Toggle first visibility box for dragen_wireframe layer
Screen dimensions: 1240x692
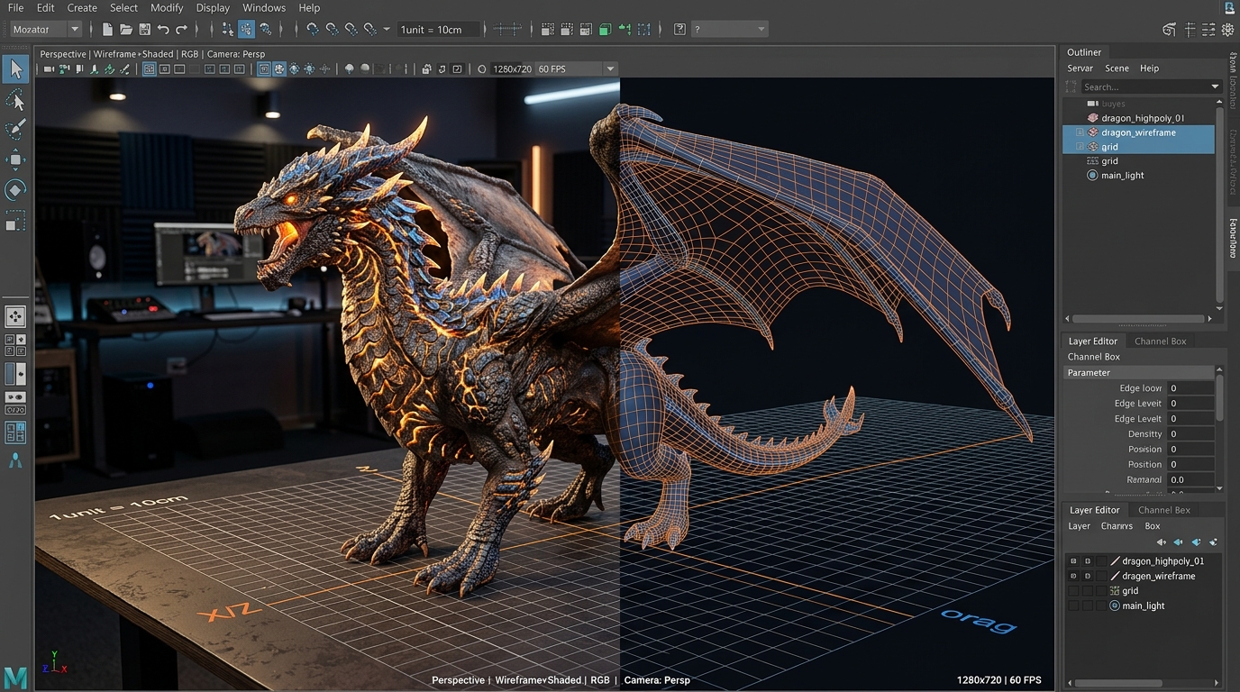pos(1072,576)
